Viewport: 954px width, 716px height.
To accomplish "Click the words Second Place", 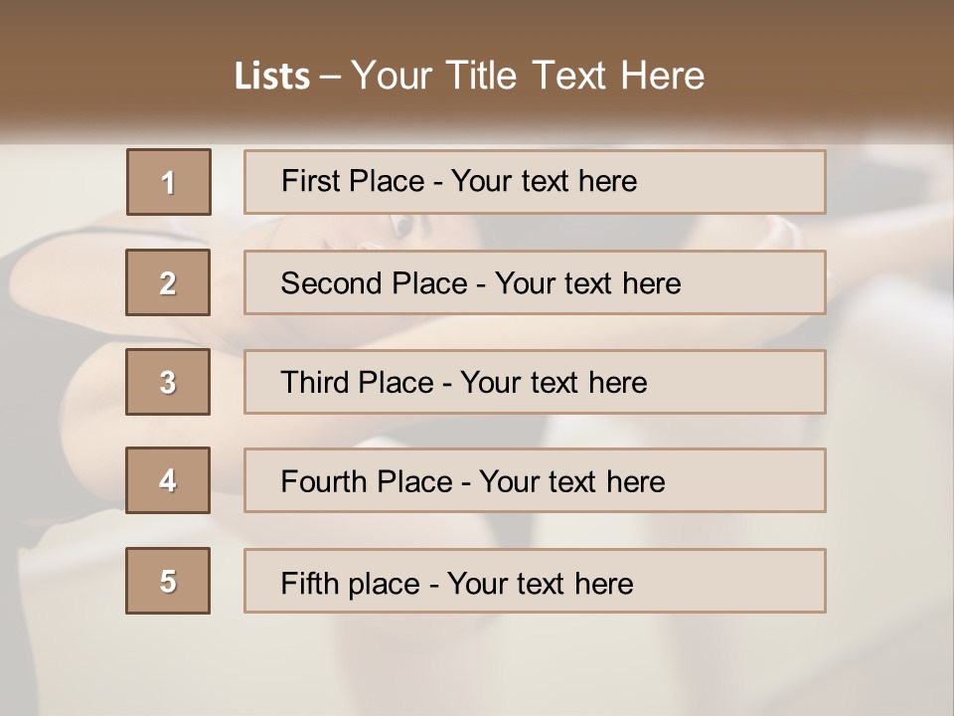I will click(375, 283).
